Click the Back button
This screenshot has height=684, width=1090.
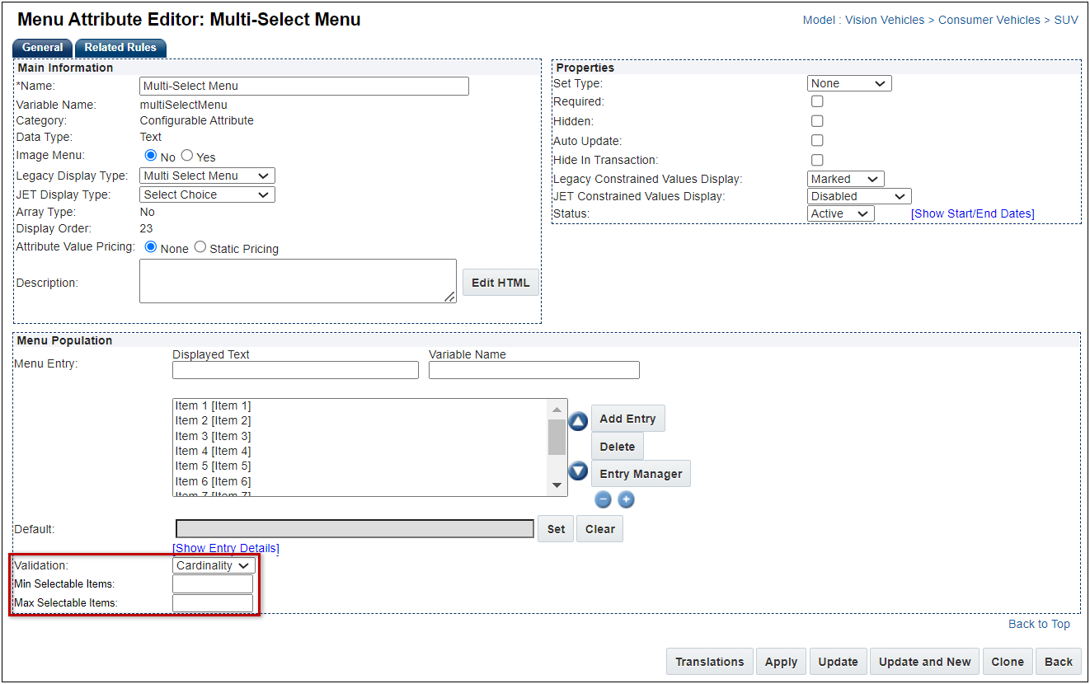click(1059, 662)
